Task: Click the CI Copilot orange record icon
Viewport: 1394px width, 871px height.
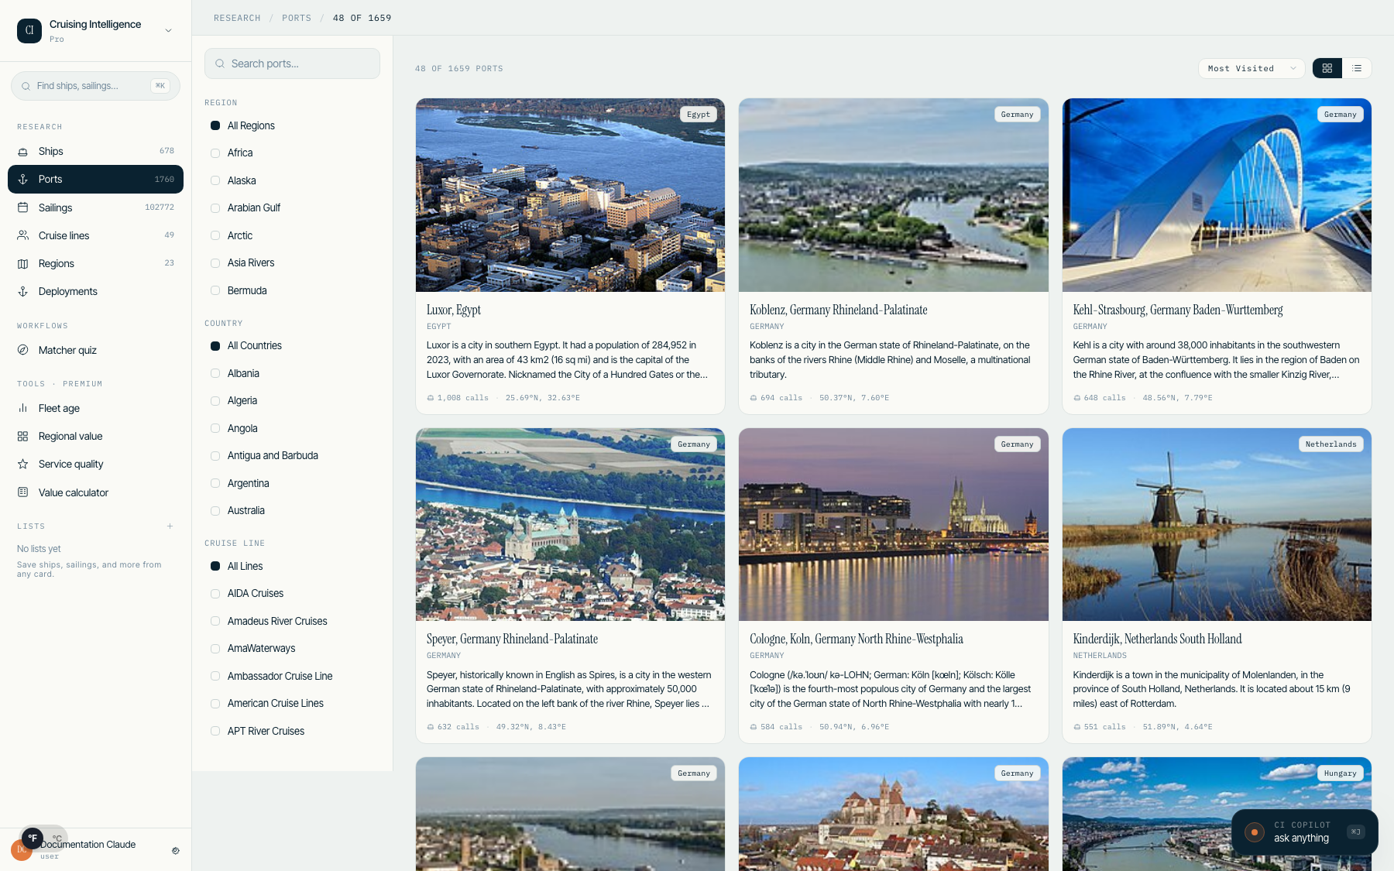Action: pos(1254,832)
